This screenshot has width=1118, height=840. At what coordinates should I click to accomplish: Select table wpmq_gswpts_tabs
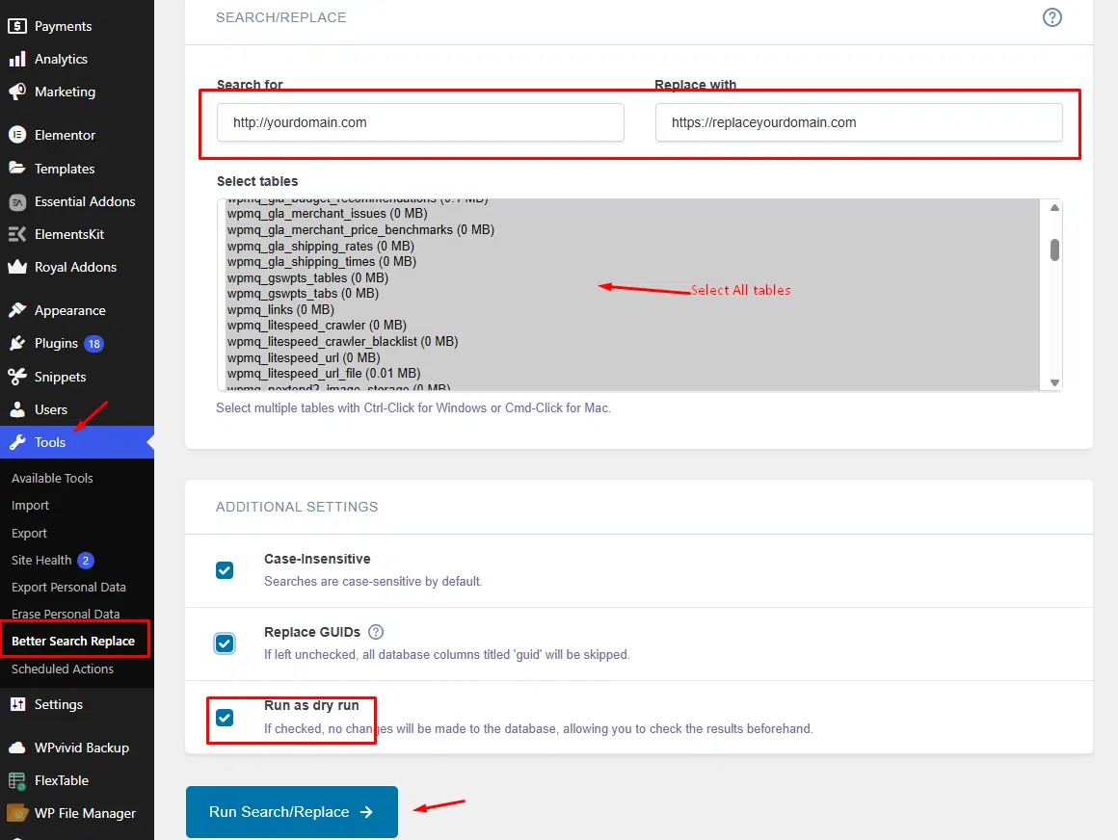[x=303, y=294]
